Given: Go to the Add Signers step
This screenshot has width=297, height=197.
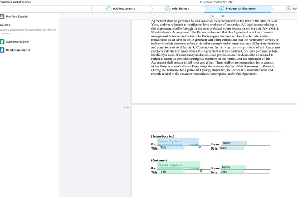Looking at the screenshot, I should point(177,9).
